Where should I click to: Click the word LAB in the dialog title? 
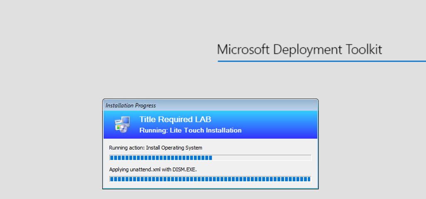coord(203,120)
